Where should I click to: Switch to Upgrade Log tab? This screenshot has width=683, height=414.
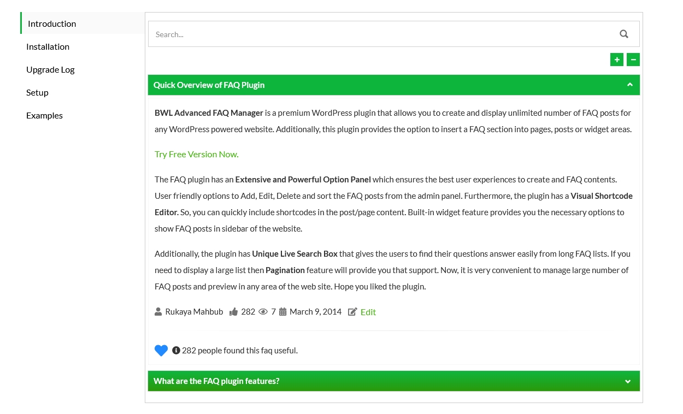50,70
